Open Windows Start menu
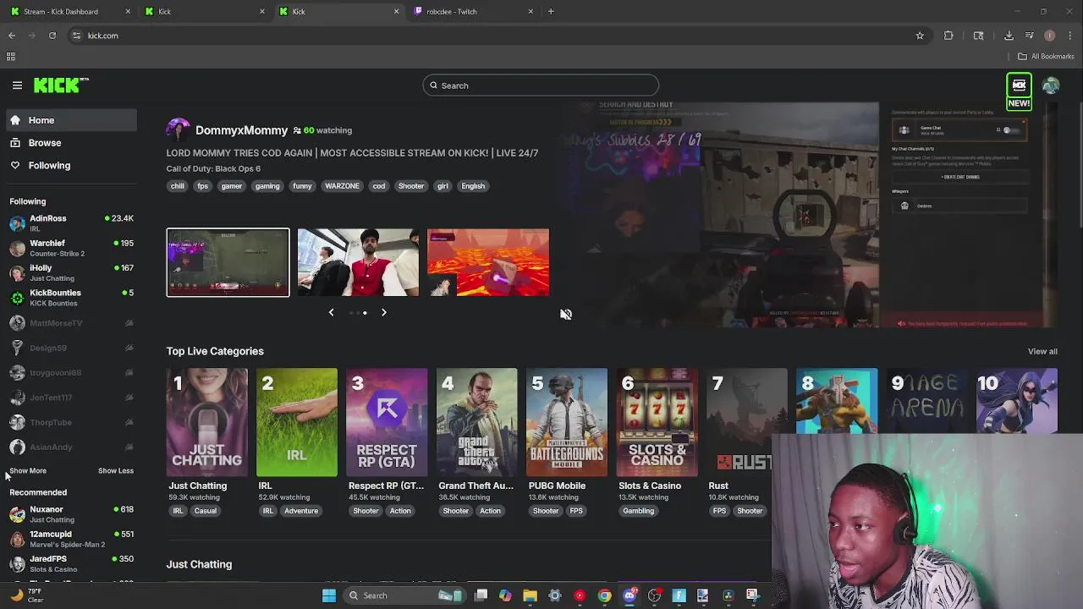1083x609 pixels. coord(329,595)
